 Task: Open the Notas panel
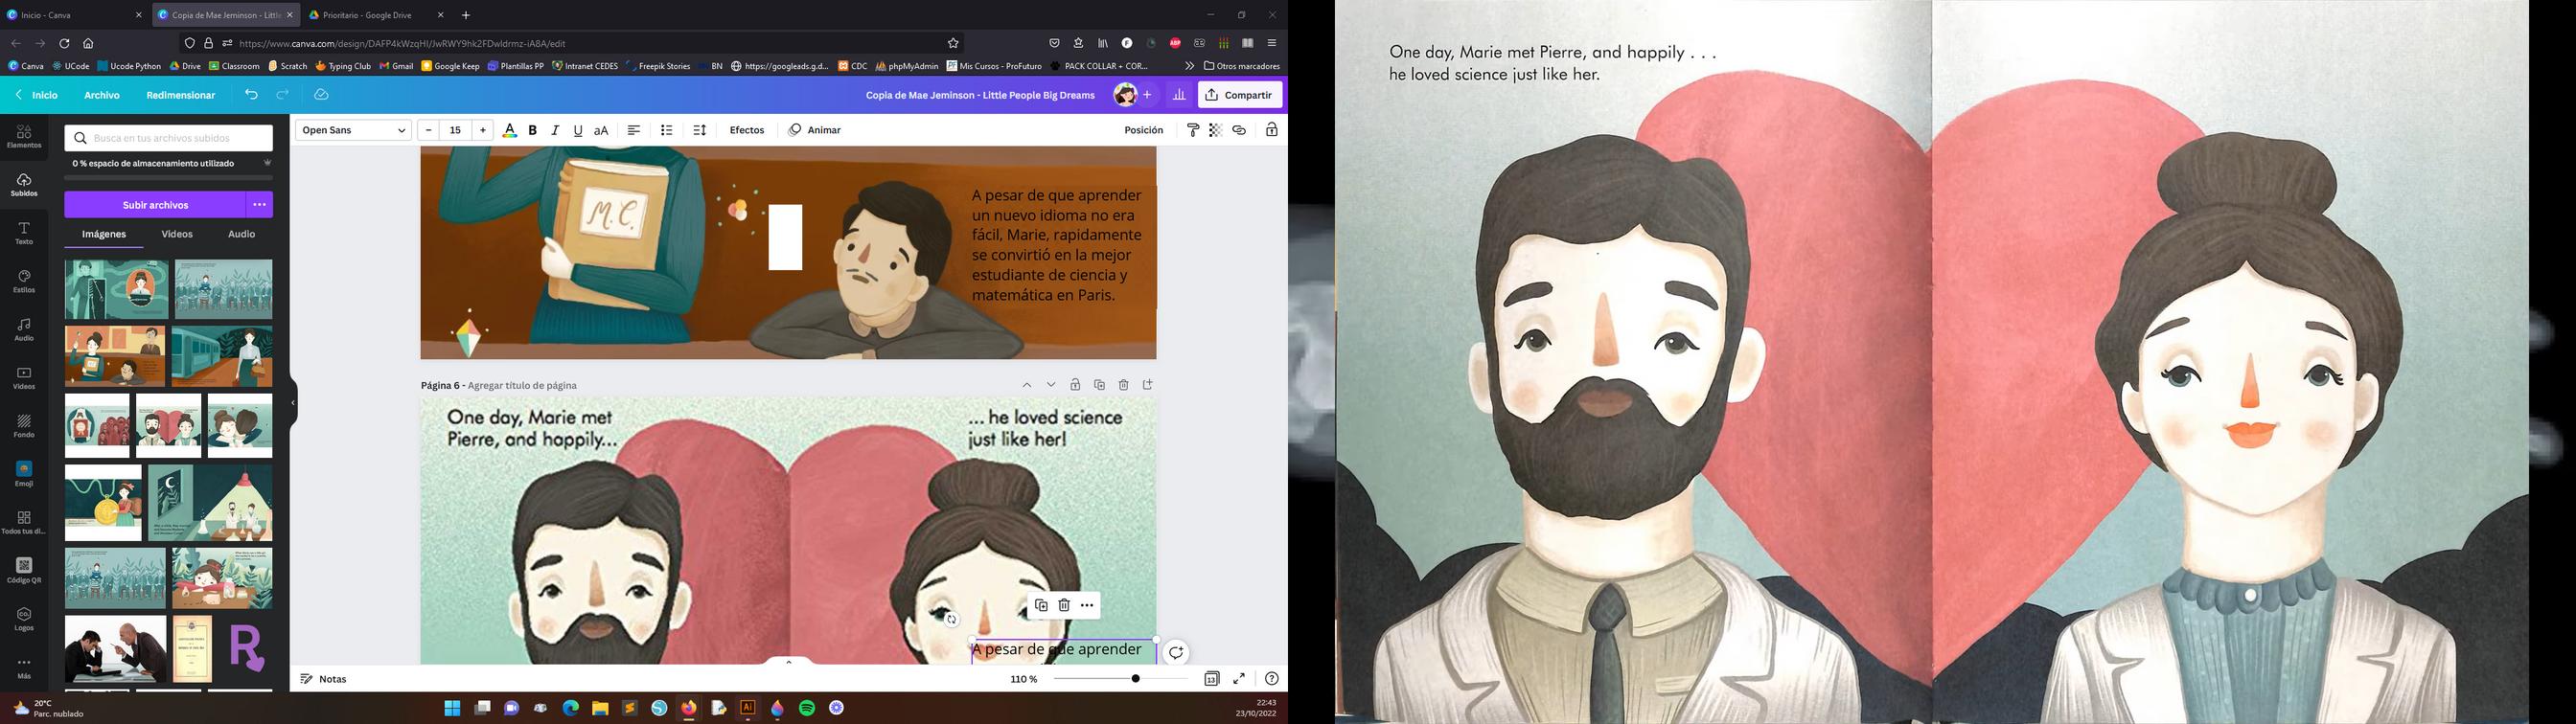coord(324,679)
